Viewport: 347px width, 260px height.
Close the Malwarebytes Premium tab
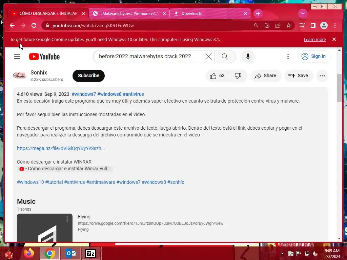[164, 14]
